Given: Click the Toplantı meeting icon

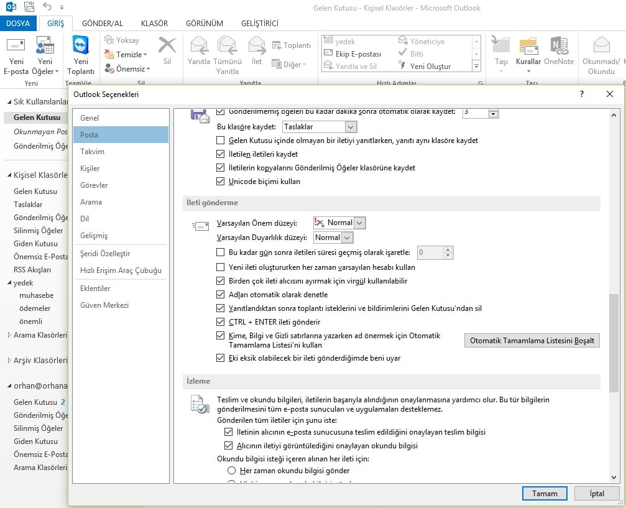Looking at the screenshot, I should 276,45.
